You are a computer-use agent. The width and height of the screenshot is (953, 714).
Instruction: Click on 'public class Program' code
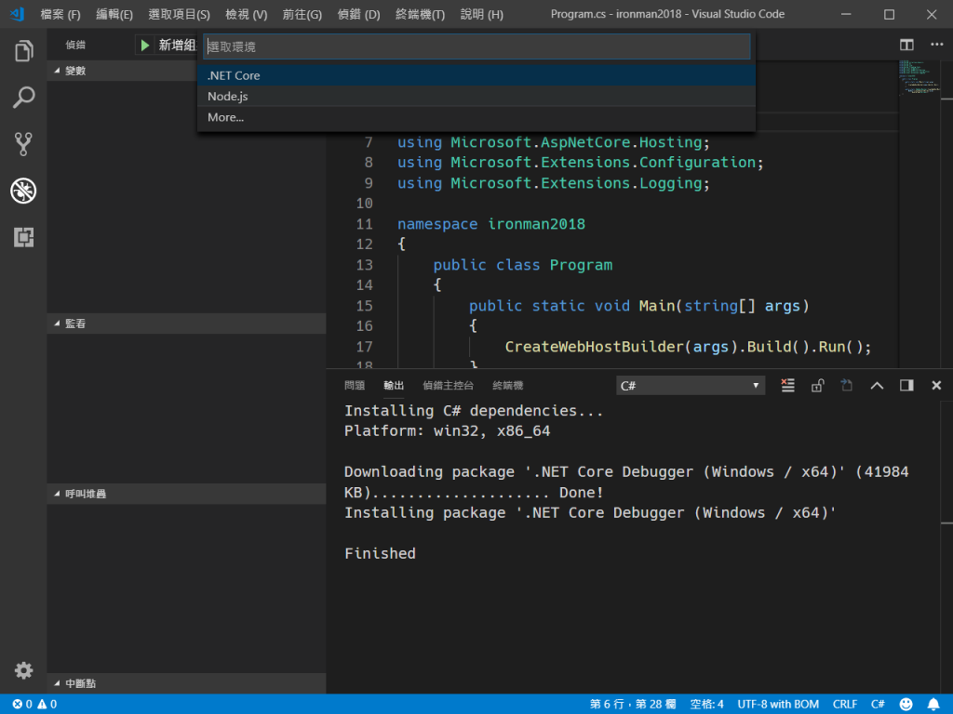point(523,265)
